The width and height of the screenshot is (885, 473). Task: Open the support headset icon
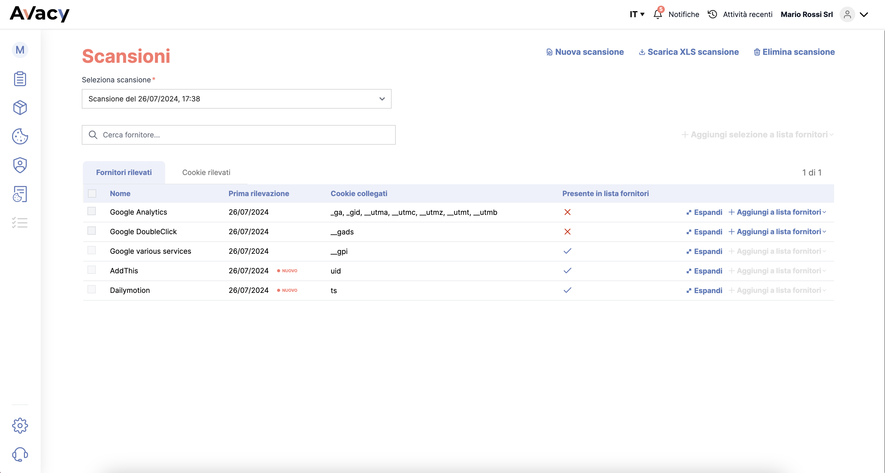20,454
